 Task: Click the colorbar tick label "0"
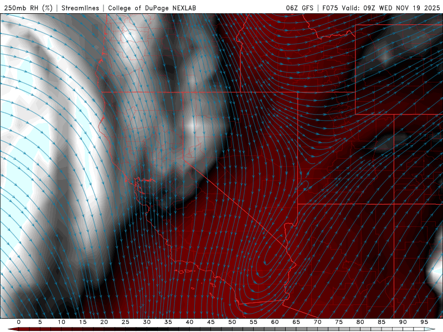(x=19, y=322)
